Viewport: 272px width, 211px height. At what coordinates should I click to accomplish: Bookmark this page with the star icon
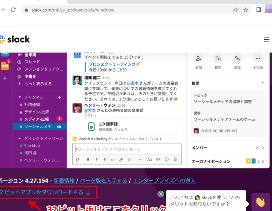pyautogui.click(x=246, y=10)
